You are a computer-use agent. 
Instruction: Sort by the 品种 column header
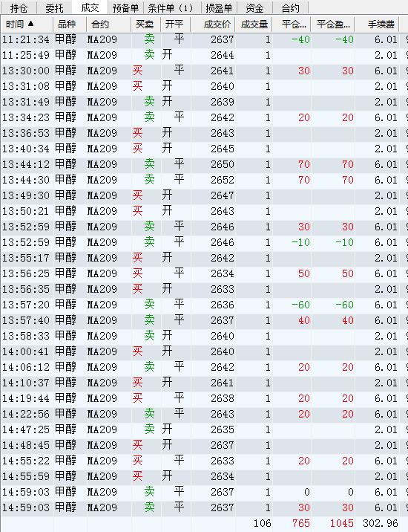click(x=70, y=25)
